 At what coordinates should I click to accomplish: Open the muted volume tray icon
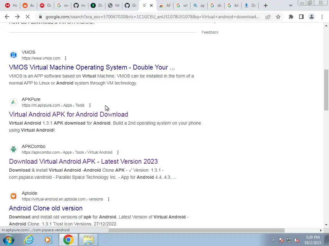coord(297,240)
